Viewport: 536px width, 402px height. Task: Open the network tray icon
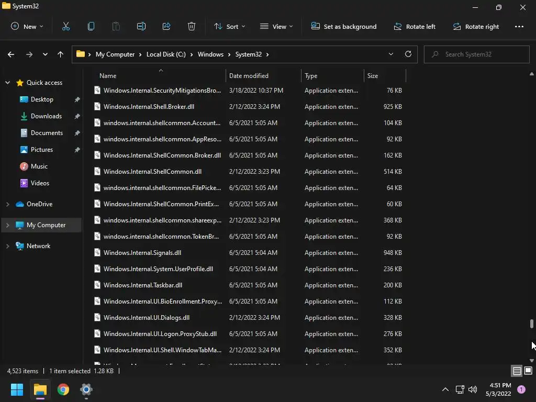coord(460,389)
